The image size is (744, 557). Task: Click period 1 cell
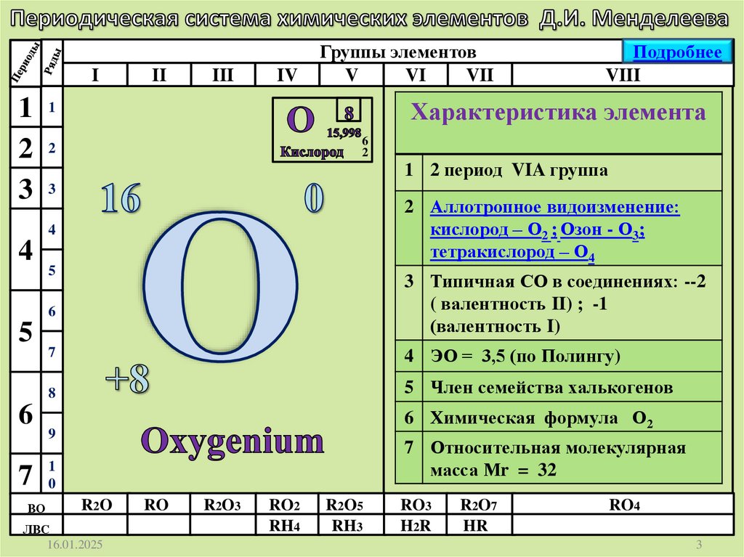tap(25, 107)
